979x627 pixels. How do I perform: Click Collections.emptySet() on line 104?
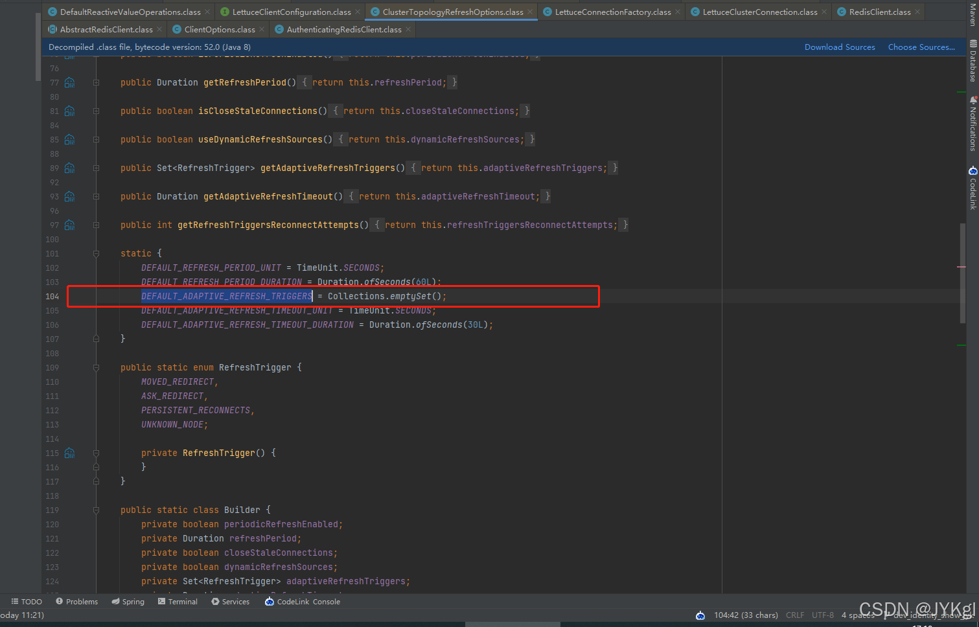pyautogui.click(x=384, y=296)
